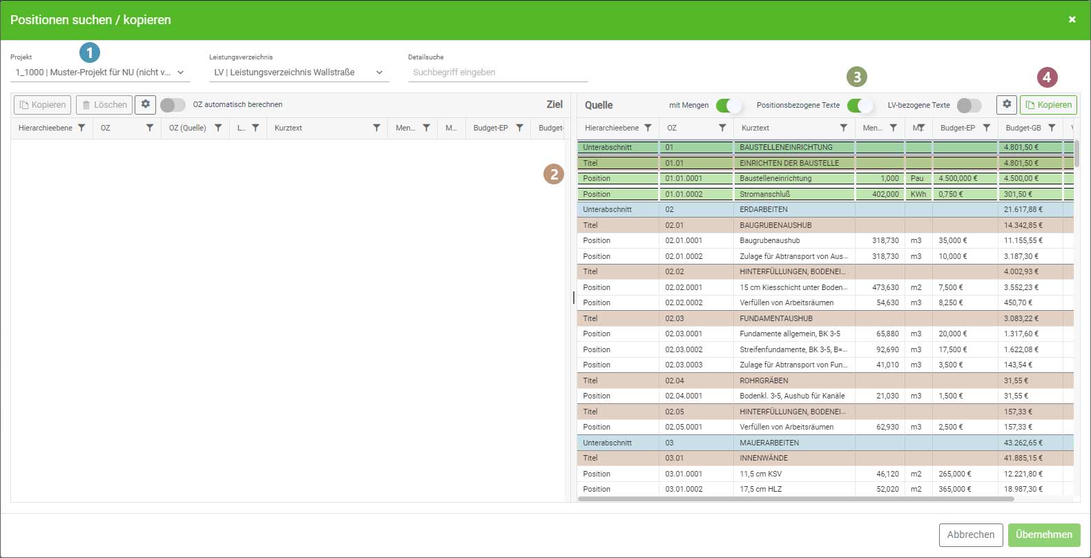The width and height of the screenshot is (1091, 558).
Task: Click OZ cell 02.05.0001
Action: [x=696, y=427]
